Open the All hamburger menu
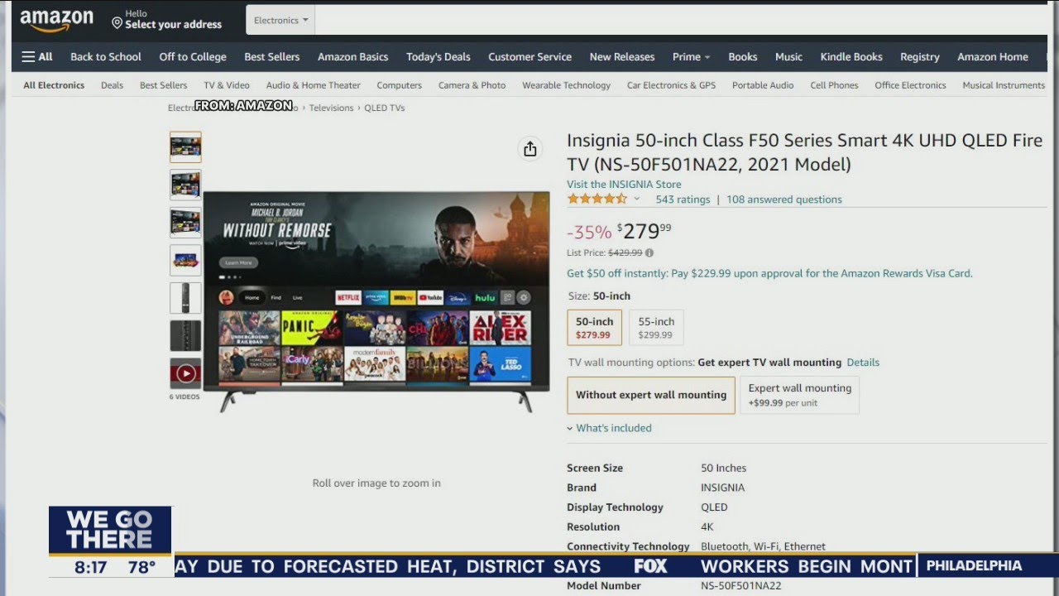 (37, 57)
